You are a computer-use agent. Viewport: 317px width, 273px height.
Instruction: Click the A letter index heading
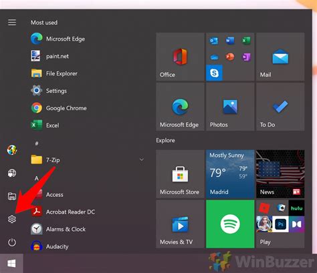(x=37, y=178)
